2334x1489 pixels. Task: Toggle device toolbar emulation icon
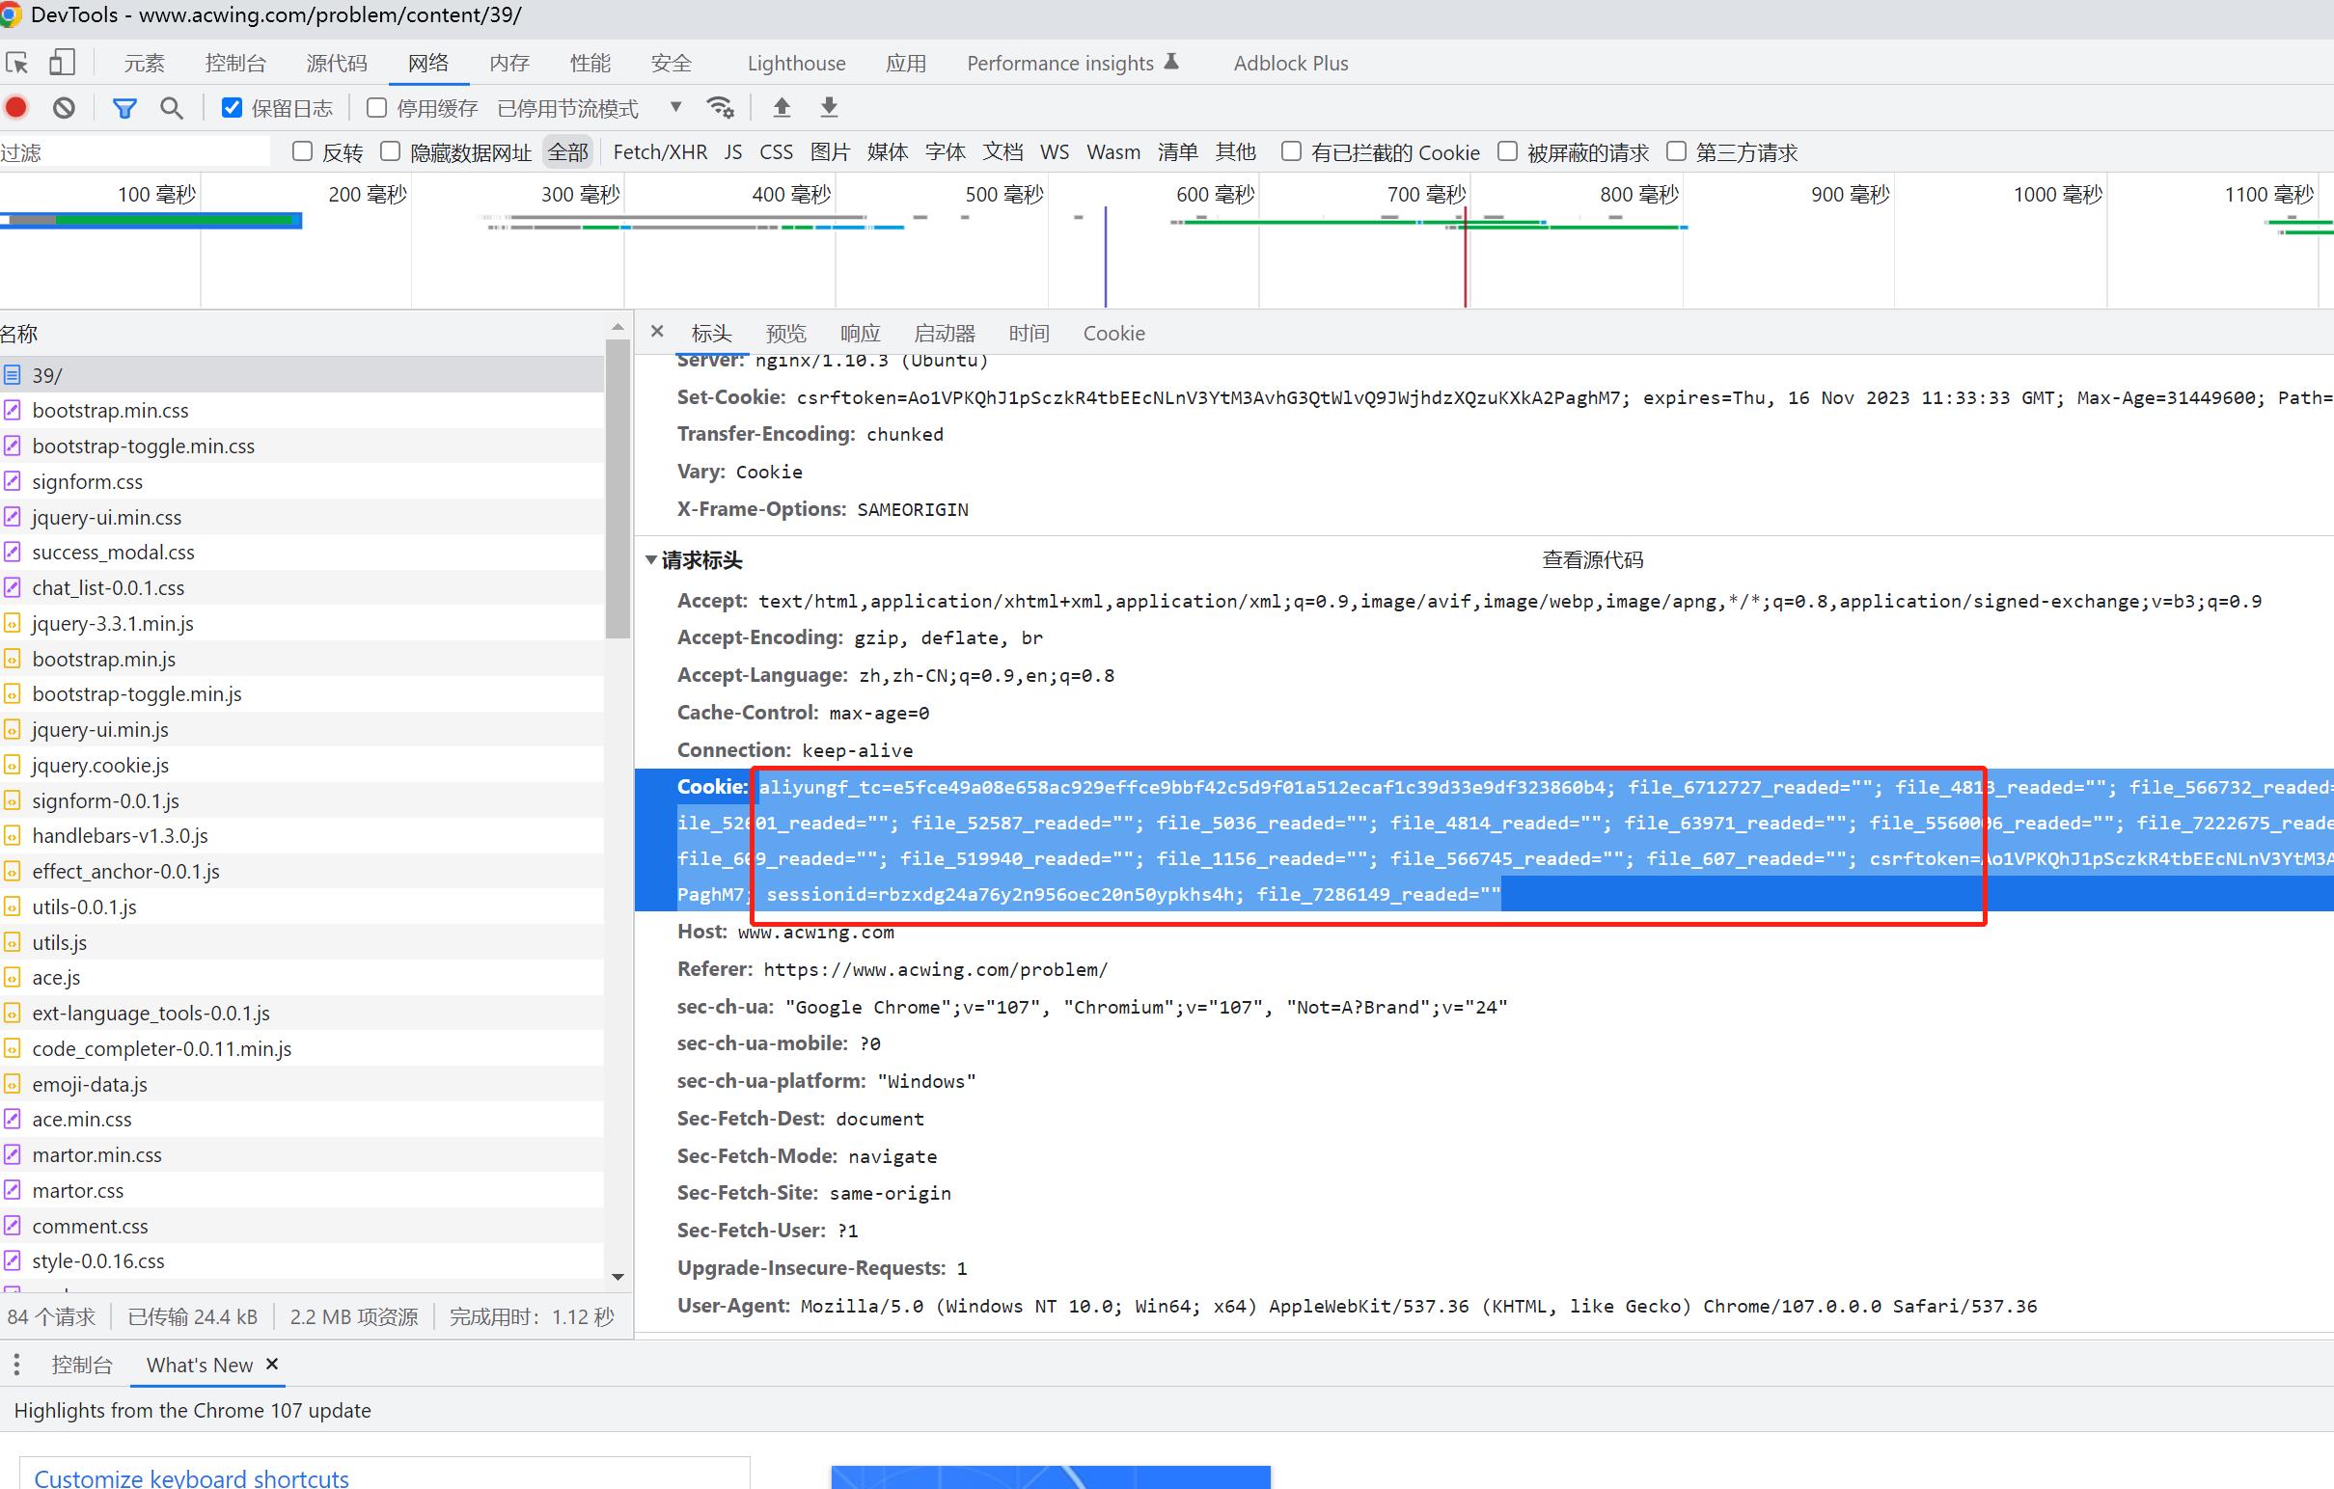click(62, 63)
